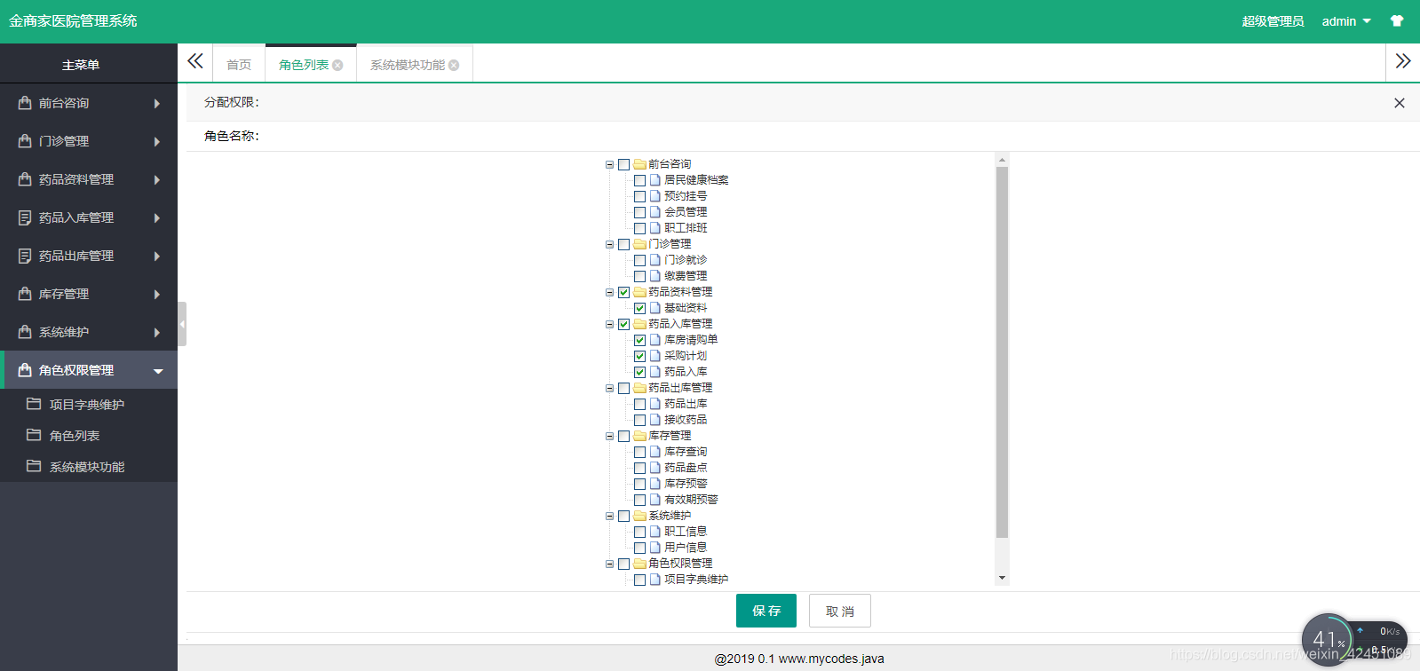Select the 用户信息 tree item label

(x=686, y=548)
